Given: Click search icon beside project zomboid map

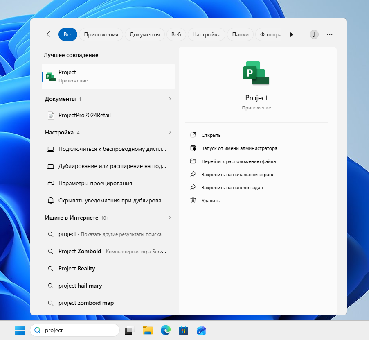Looking at the screenshot, I should 51,303.
